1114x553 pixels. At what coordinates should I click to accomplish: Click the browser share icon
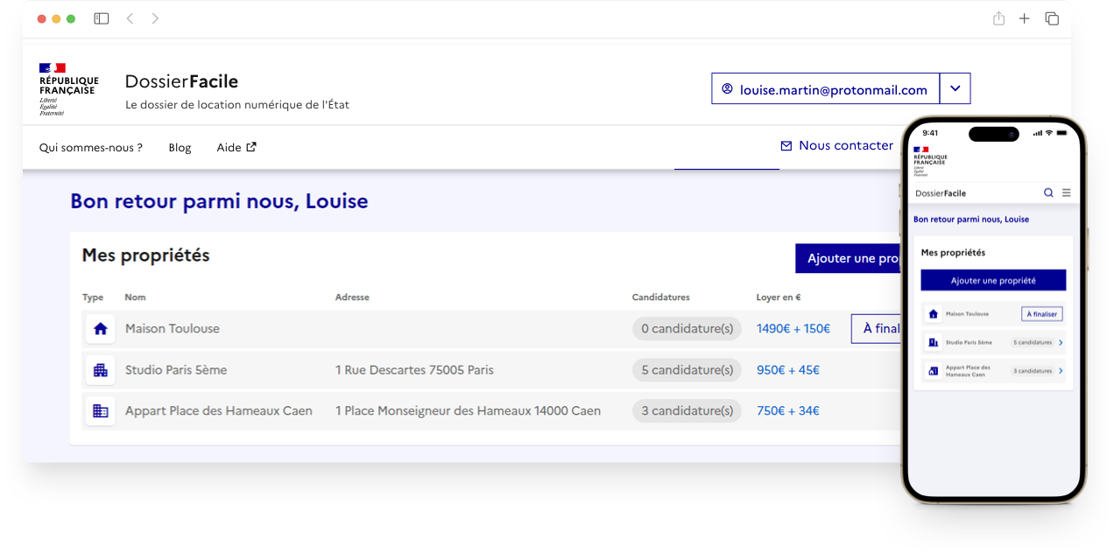coord(998,18)
